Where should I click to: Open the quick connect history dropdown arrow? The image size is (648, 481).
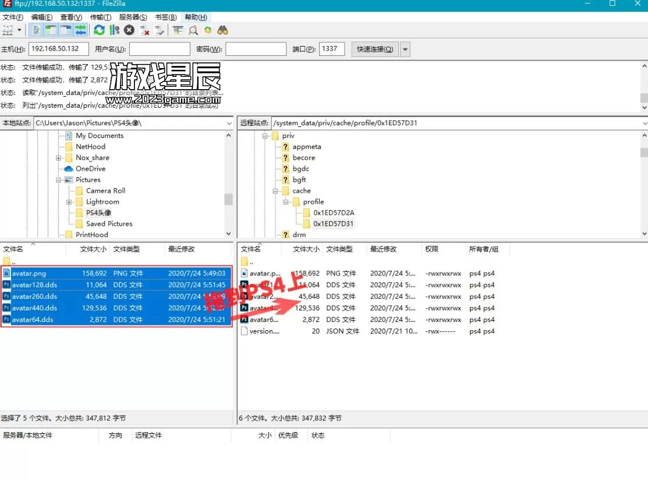tap(405, 49)
